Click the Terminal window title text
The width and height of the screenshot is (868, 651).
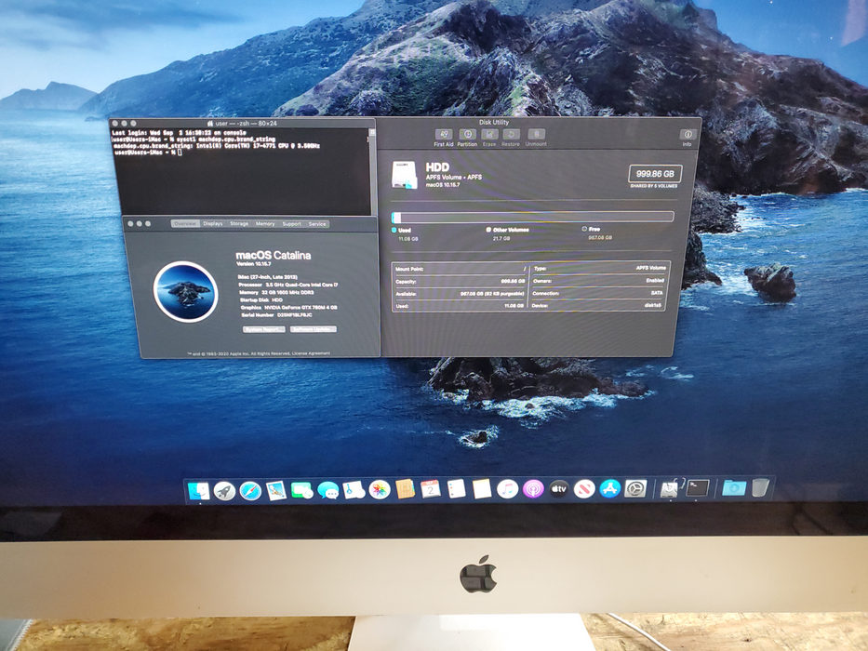pyautogui.click(x=247, y=124)
